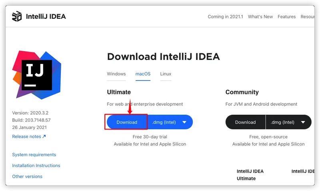
Task: Open the Ultimate .dmg (Intel) dropdown
Action: pos(170,122)
